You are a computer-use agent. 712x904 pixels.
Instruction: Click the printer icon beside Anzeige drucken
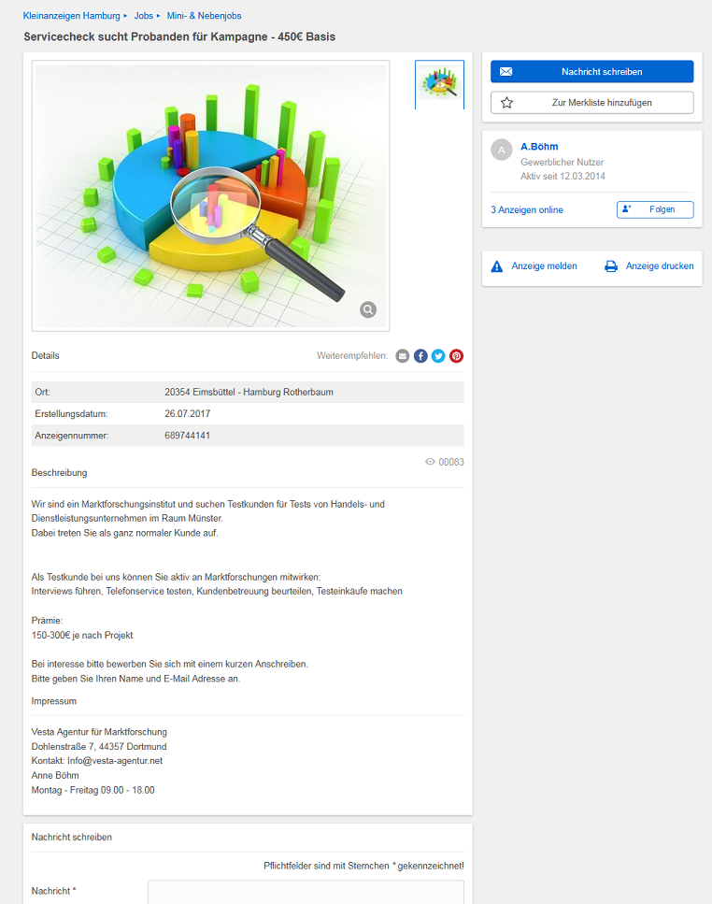tap(611, 266)
